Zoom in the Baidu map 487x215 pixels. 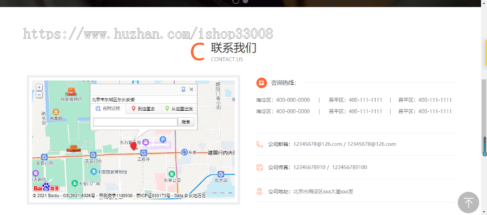click(39, 88)
